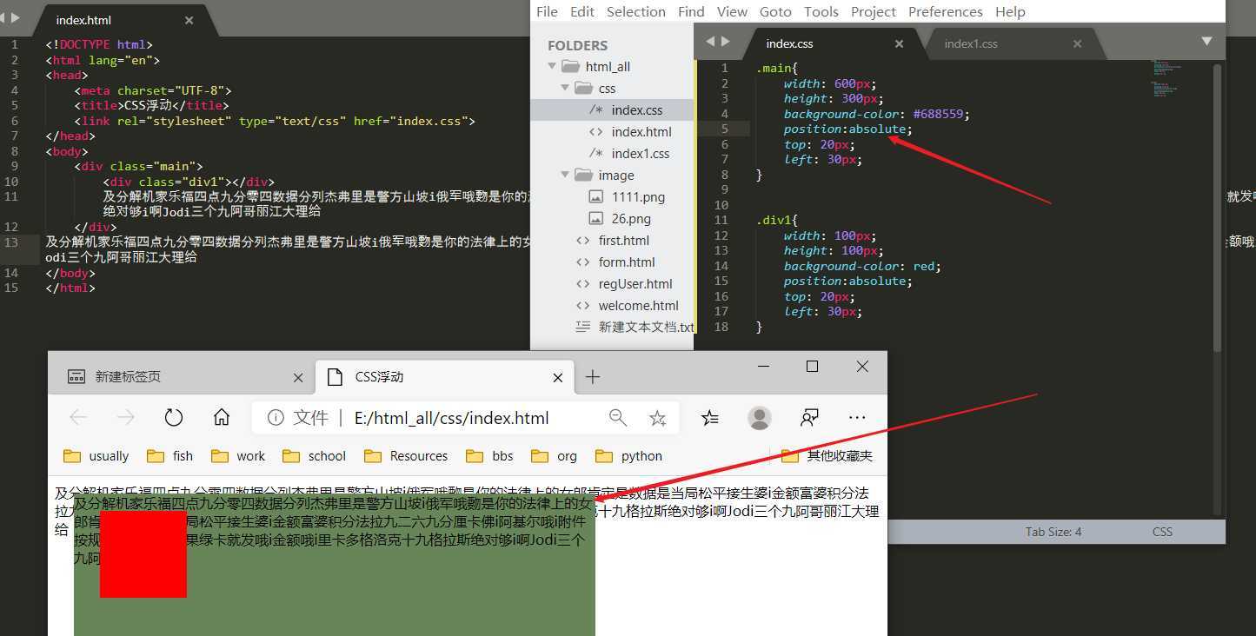Open the View menu
This screenshot has width=1256, height=636.
point(732,11)
